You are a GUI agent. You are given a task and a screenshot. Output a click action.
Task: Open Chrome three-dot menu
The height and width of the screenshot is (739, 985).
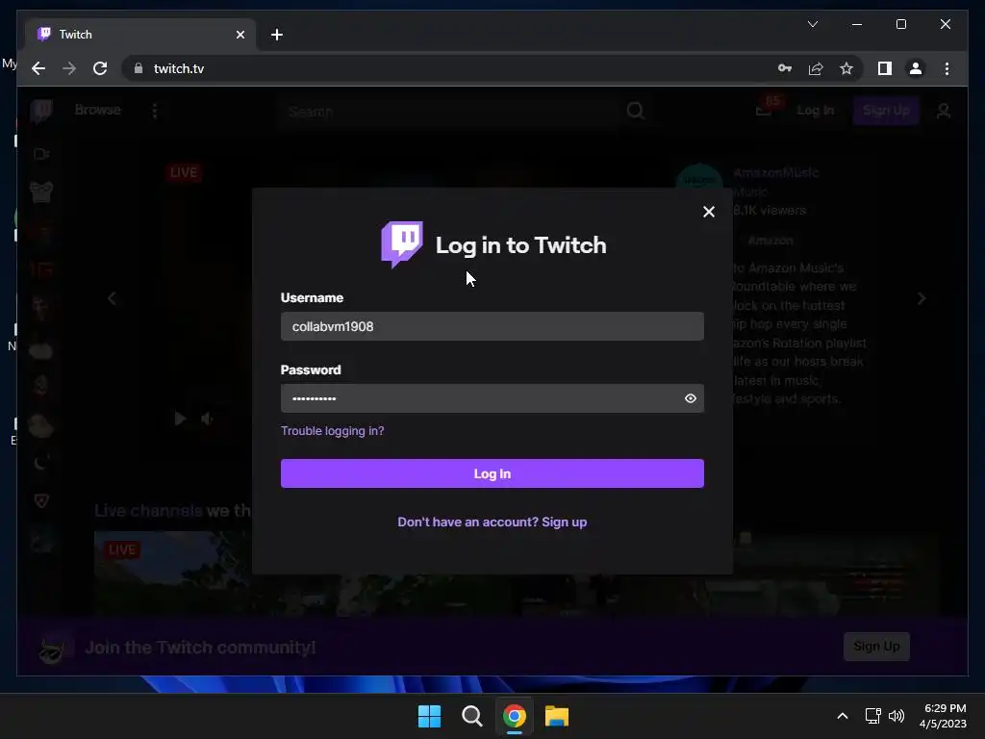pos(947,68)
